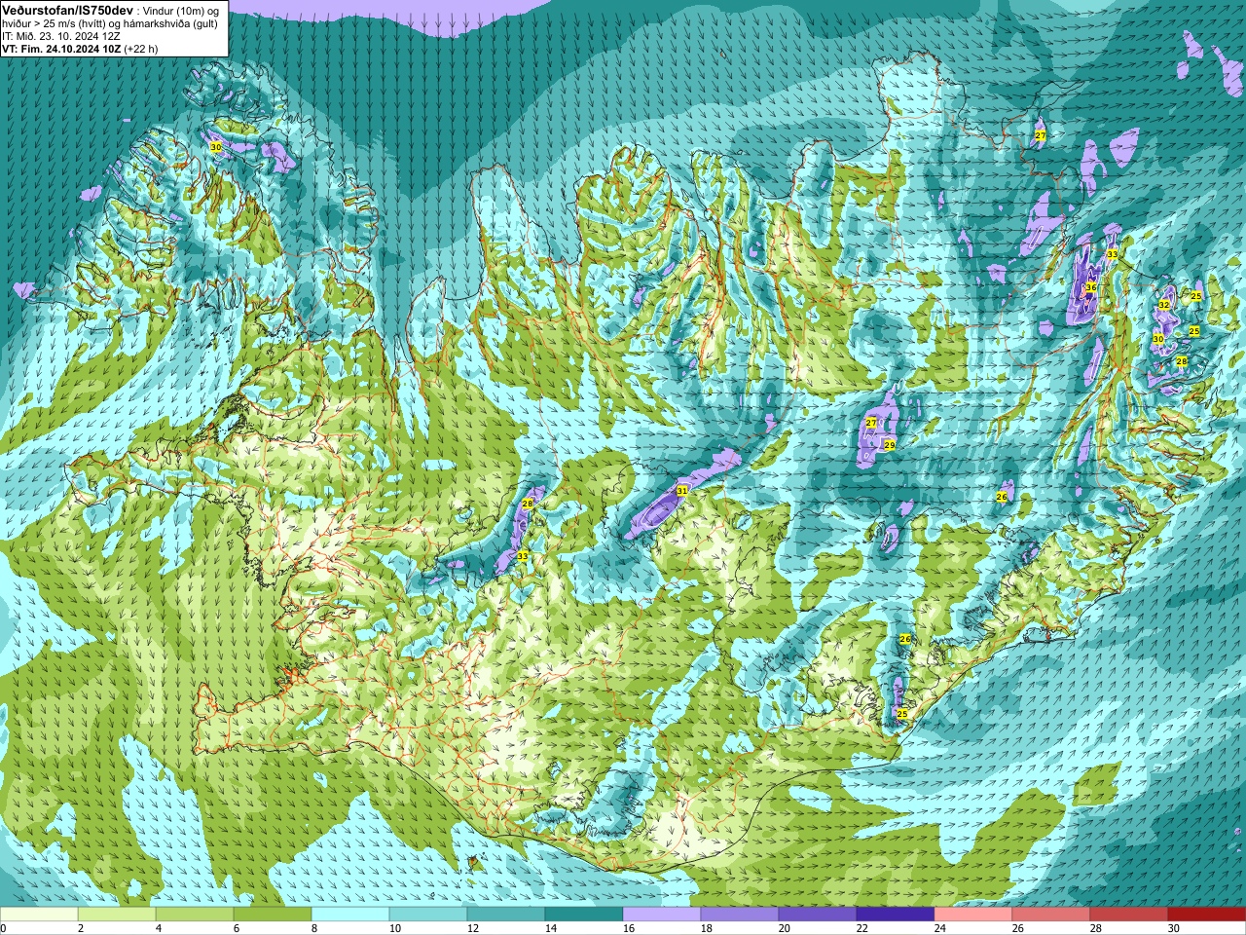Click the 28–30 red legend swatch
The image size is (1246, 935).
click(1129, 915)
